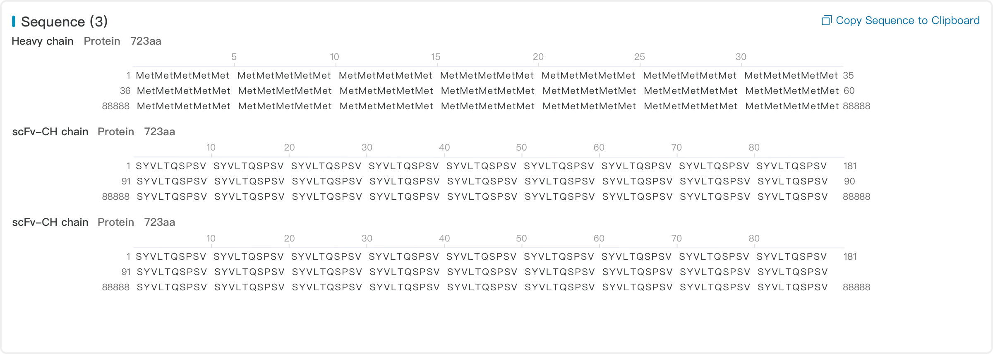
Task: Click the copy icon beside Copy Sequence
Action: [826, 20]
